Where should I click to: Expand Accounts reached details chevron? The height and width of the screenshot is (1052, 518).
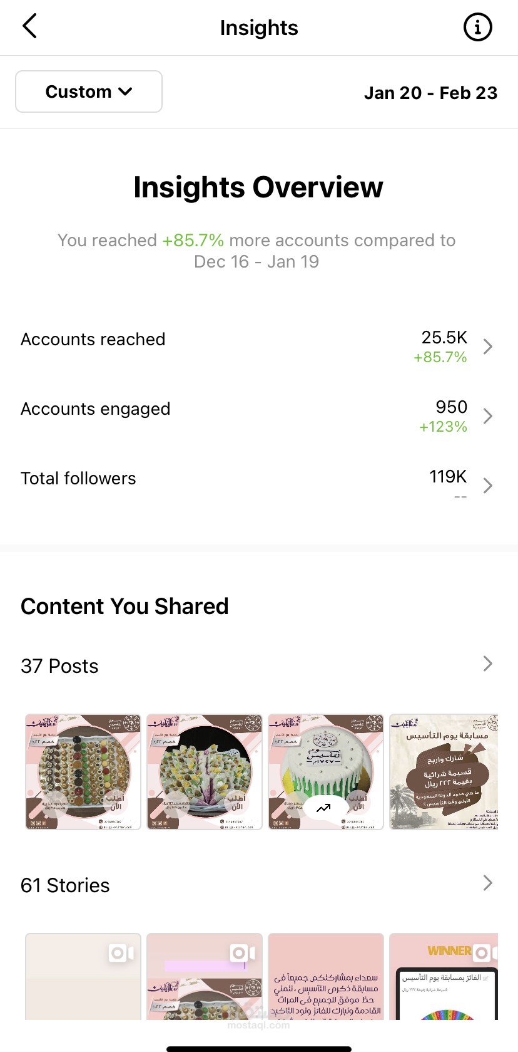coord(488,346)
